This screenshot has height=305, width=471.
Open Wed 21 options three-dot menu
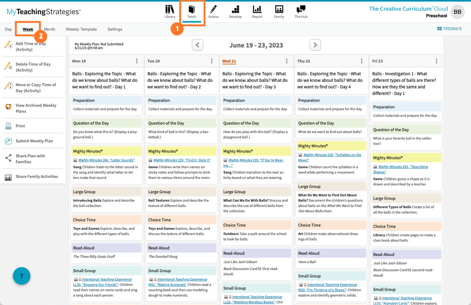click(x=286, y=61)
